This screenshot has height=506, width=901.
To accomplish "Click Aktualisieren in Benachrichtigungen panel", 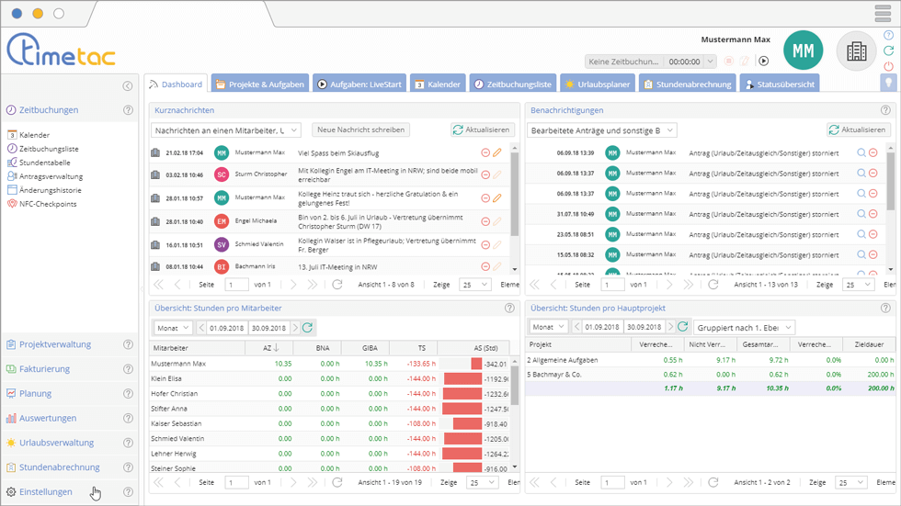I will click(x=859, y=130).
